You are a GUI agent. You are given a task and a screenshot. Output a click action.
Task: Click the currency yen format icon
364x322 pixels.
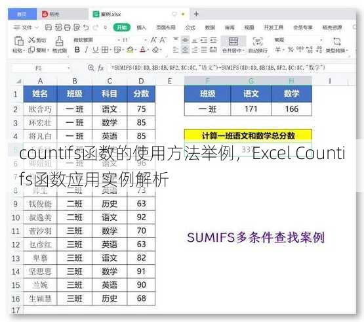pyautogui.click(x=278, y=49)
